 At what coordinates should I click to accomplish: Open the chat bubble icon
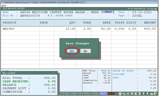click(132, 93)
